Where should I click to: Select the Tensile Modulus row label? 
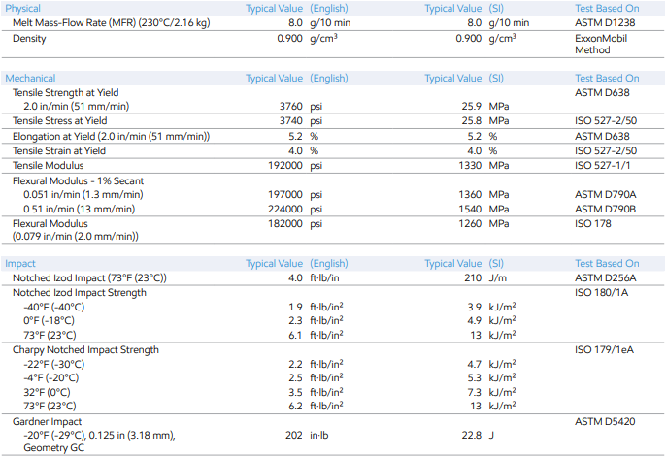[50, 165]
